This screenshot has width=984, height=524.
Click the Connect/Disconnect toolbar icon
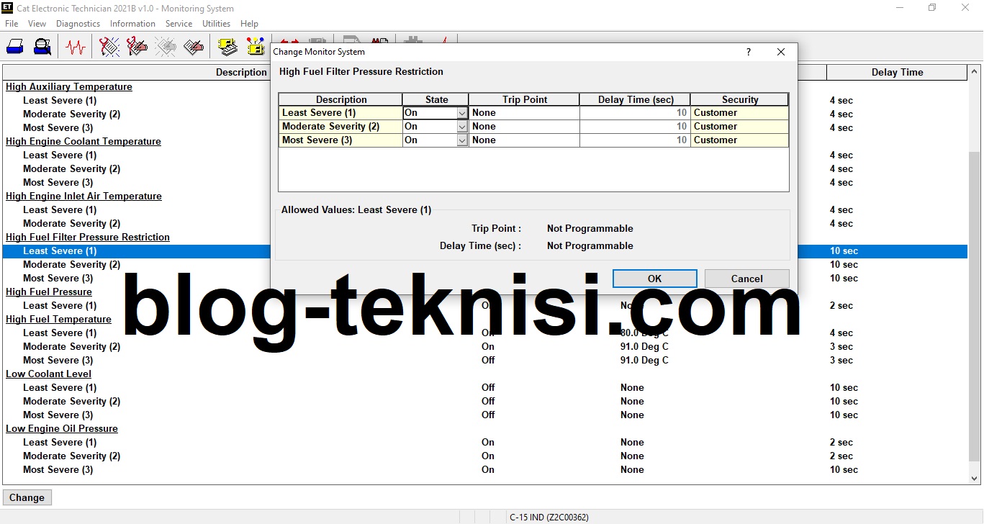pos(16,45)
